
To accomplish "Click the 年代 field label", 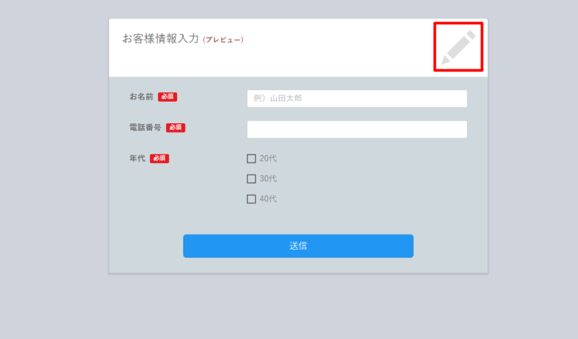I will [137, 158].
